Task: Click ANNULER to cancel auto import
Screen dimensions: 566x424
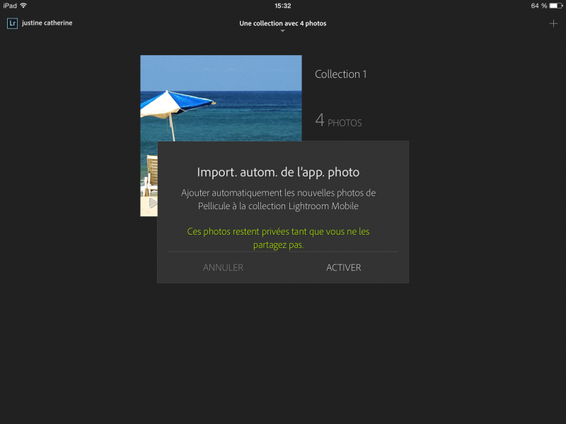Action: 223,268
